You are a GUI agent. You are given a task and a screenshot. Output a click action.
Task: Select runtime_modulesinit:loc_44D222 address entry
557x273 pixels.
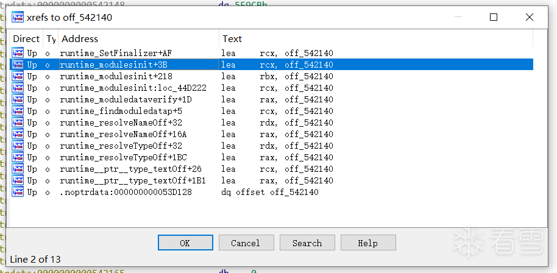tap(133, 88)
